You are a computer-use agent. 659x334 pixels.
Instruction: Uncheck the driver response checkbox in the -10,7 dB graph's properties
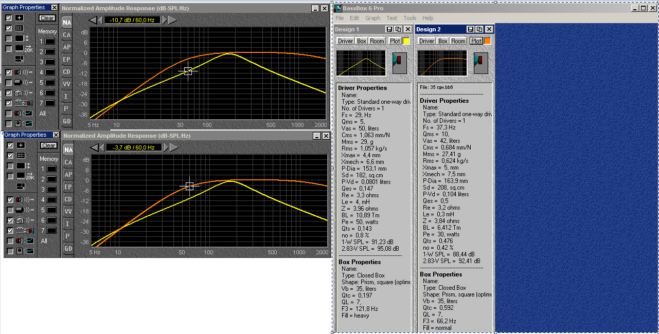click(9, 72)
